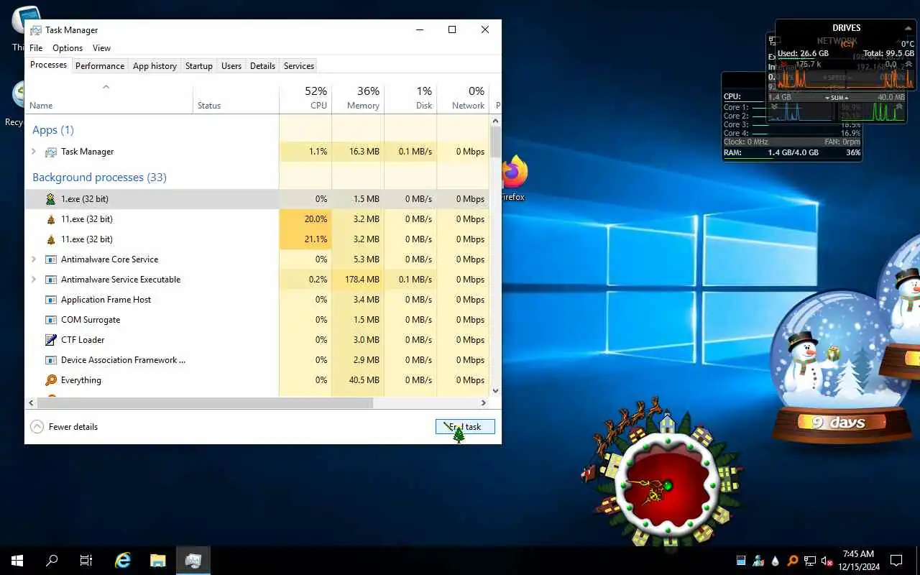Click the End task button
The image size is (920, 575).
465,427
